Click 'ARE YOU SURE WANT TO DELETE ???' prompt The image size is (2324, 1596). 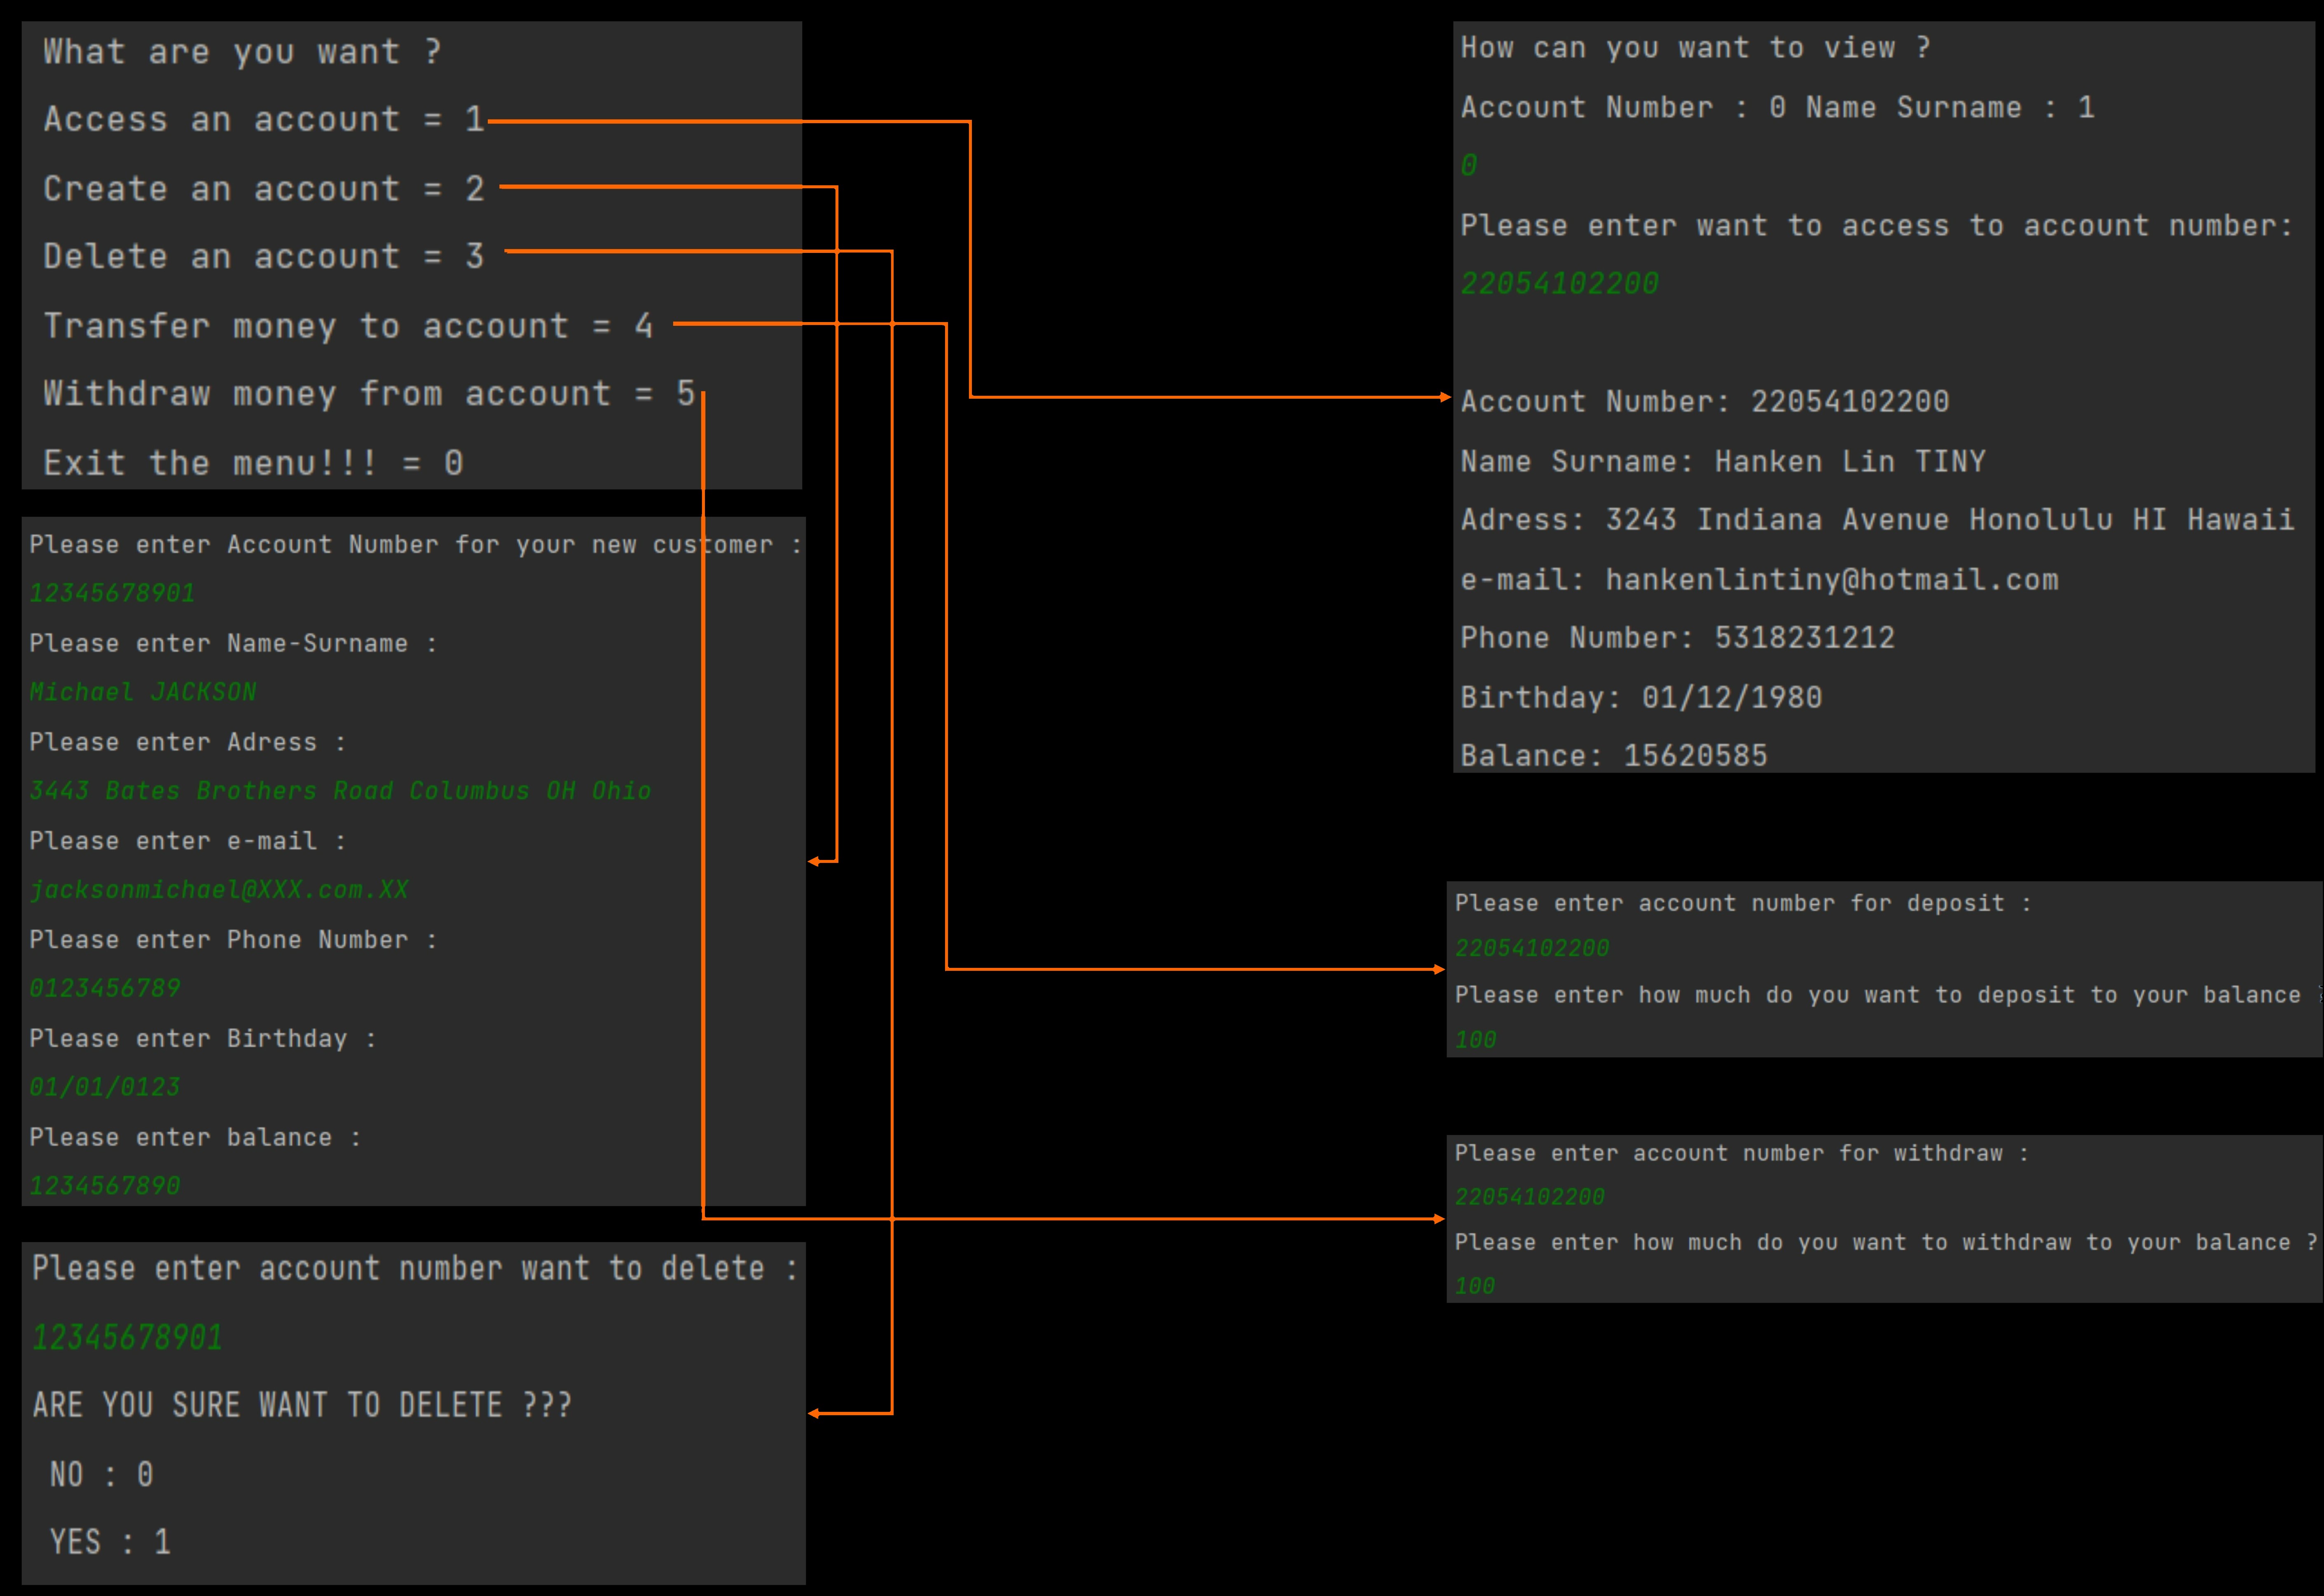click(x=301, y=1405)
